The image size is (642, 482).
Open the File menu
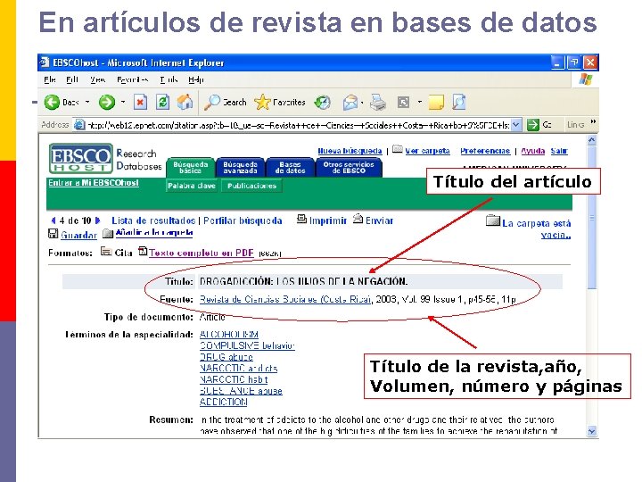(50, 79)
